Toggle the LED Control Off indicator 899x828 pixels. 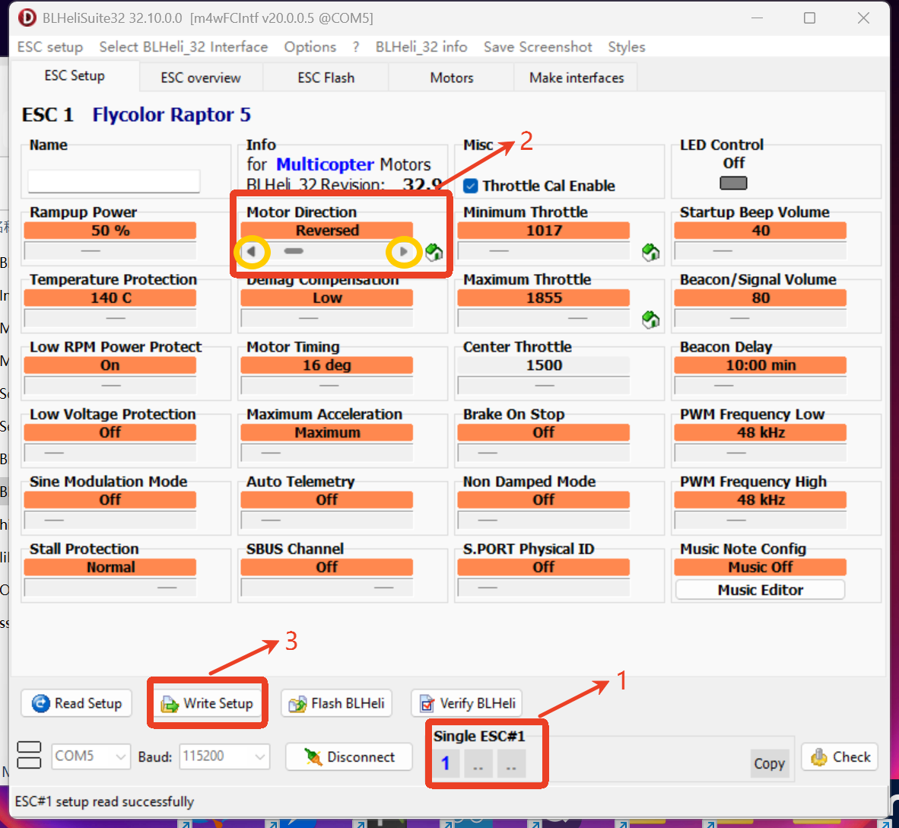[733, 183]
